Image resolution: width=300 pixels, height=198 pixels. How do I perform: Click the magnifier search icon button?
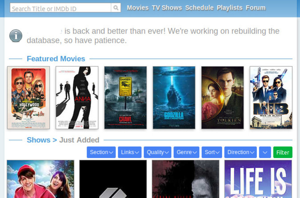click(x=116, y=8)
